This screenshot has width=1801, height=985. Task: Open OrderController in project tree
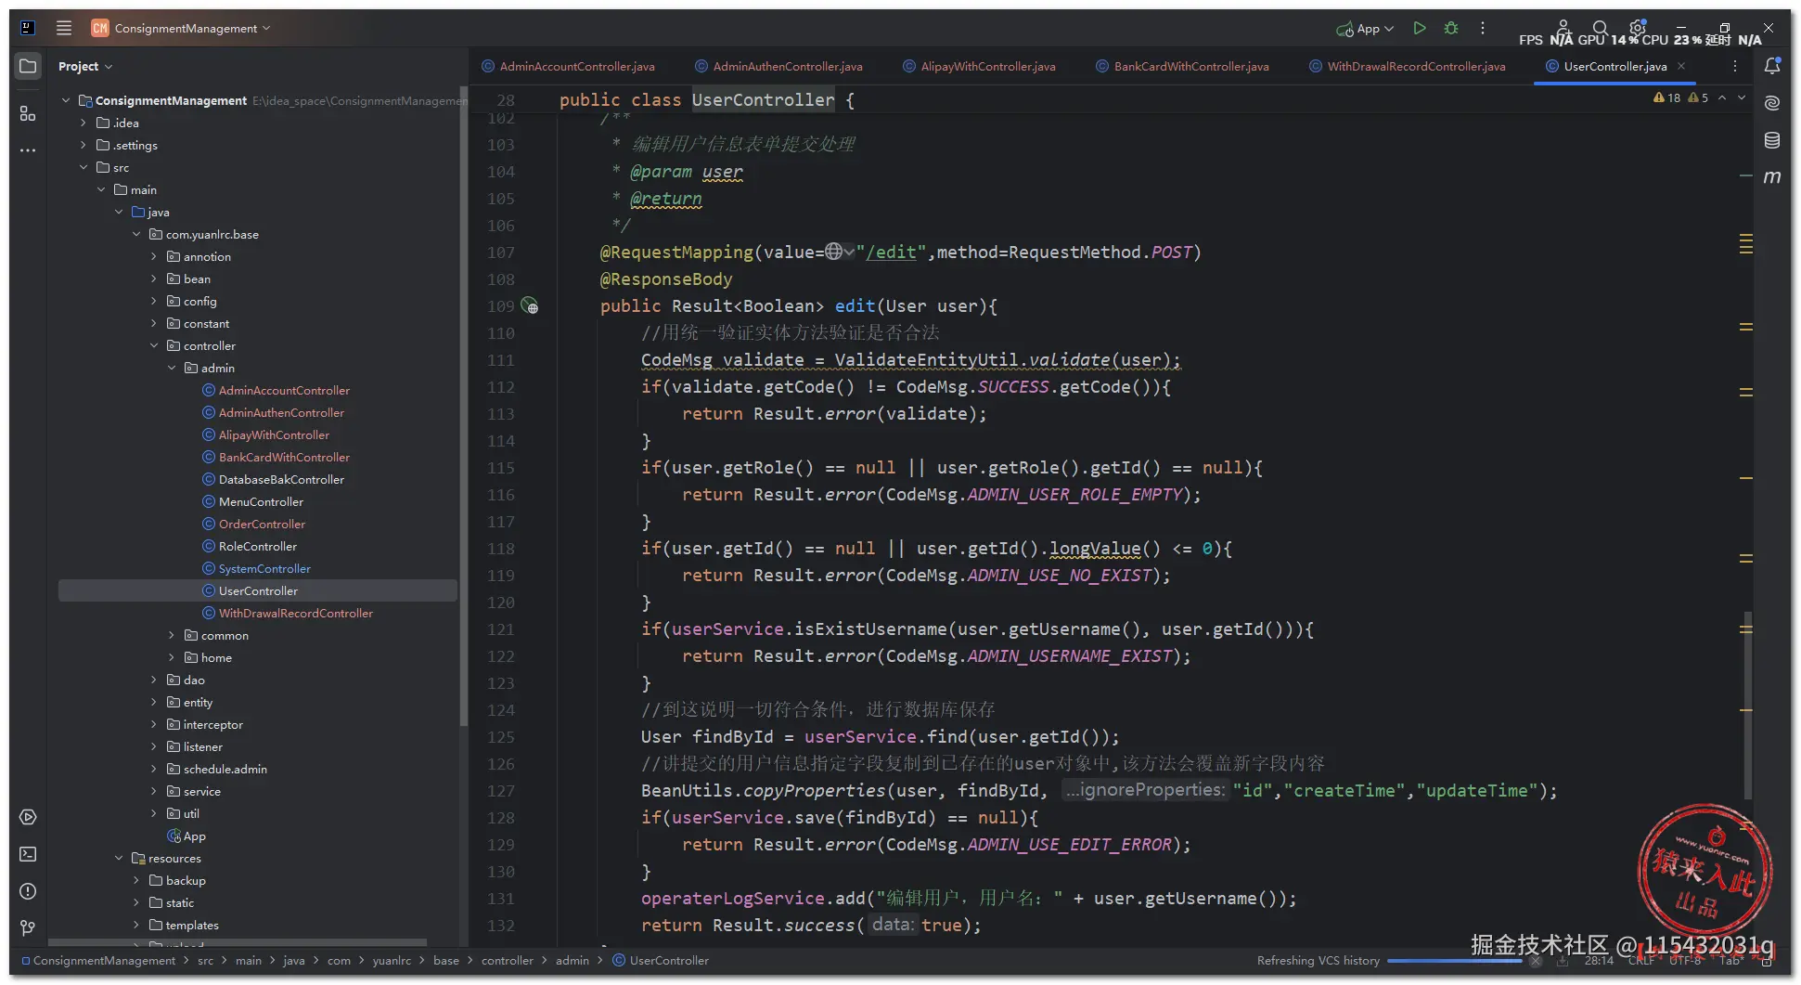262,524
